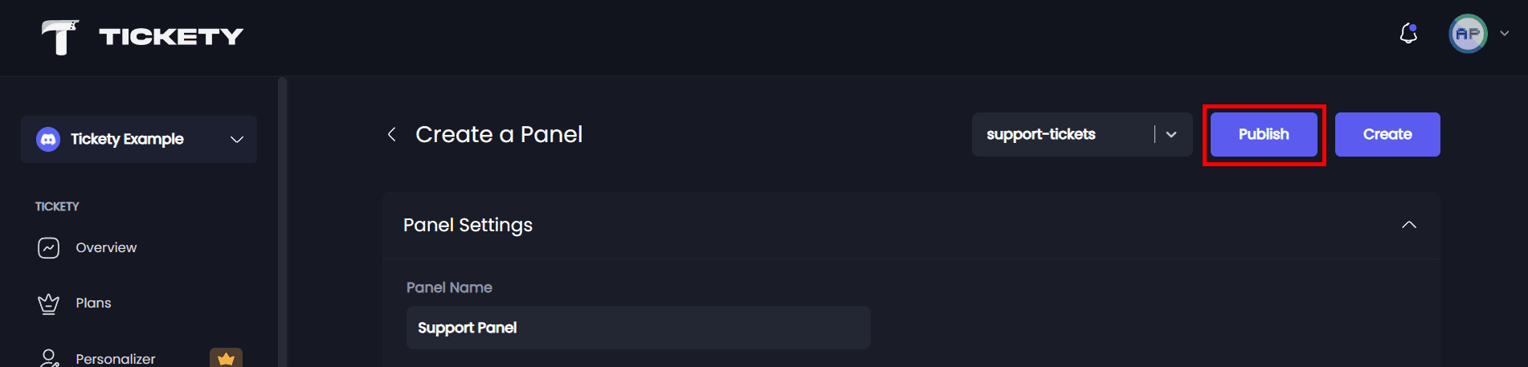Select the Personalizer label in the sidebar

(116, 359)
